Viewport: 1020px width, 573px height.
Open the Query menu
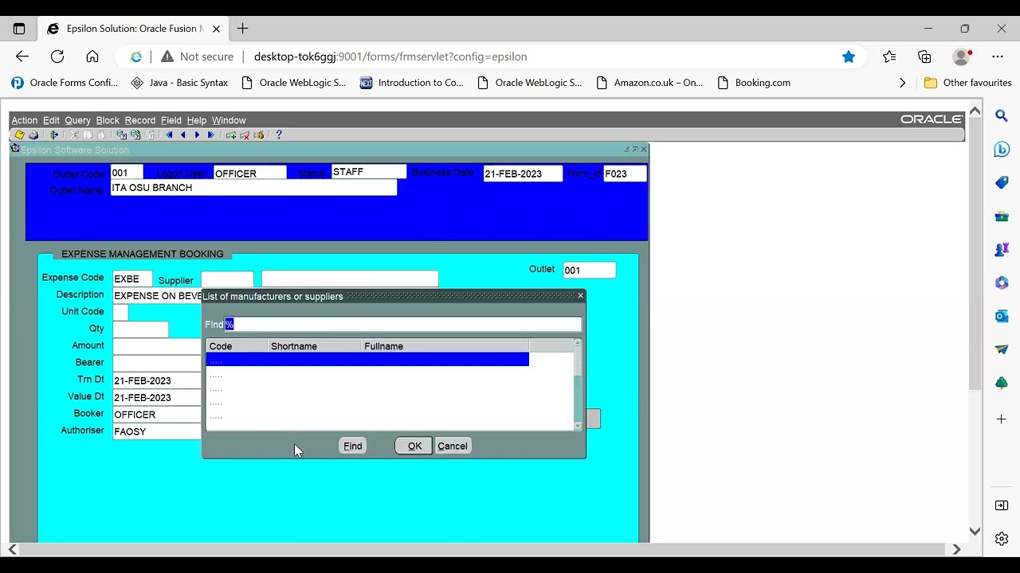[77, 120]
